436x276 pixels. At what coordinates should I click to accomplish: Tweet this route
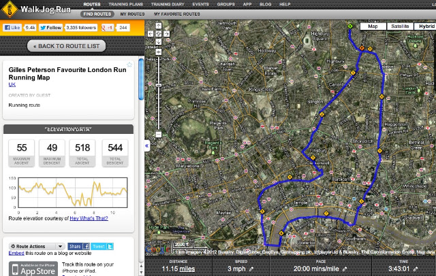coord(102,246)
